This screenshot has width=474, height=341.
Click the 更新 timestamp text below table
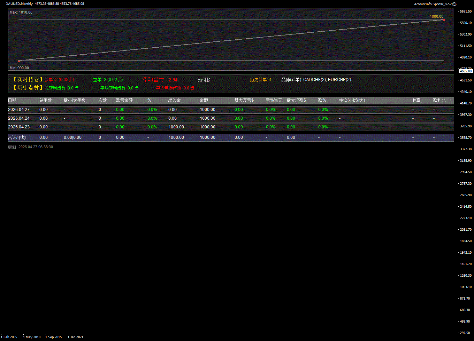tap(30, 147)
